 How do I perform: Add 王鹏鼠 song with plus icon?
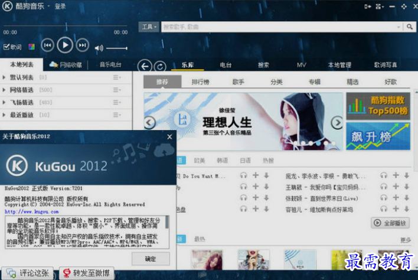click(396, 187)
